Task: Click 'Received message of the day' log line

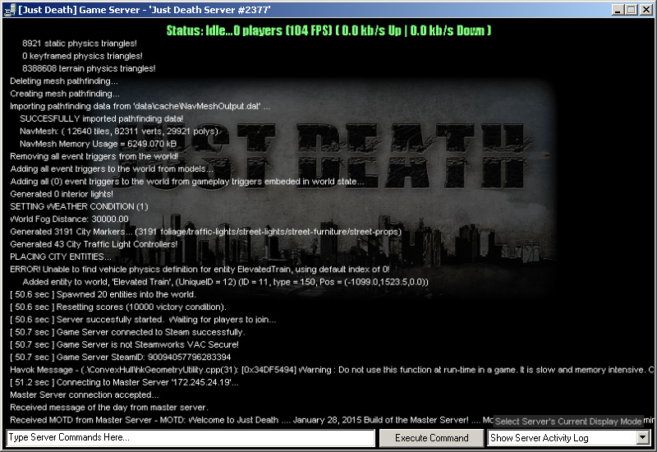Action: point(109,408)
